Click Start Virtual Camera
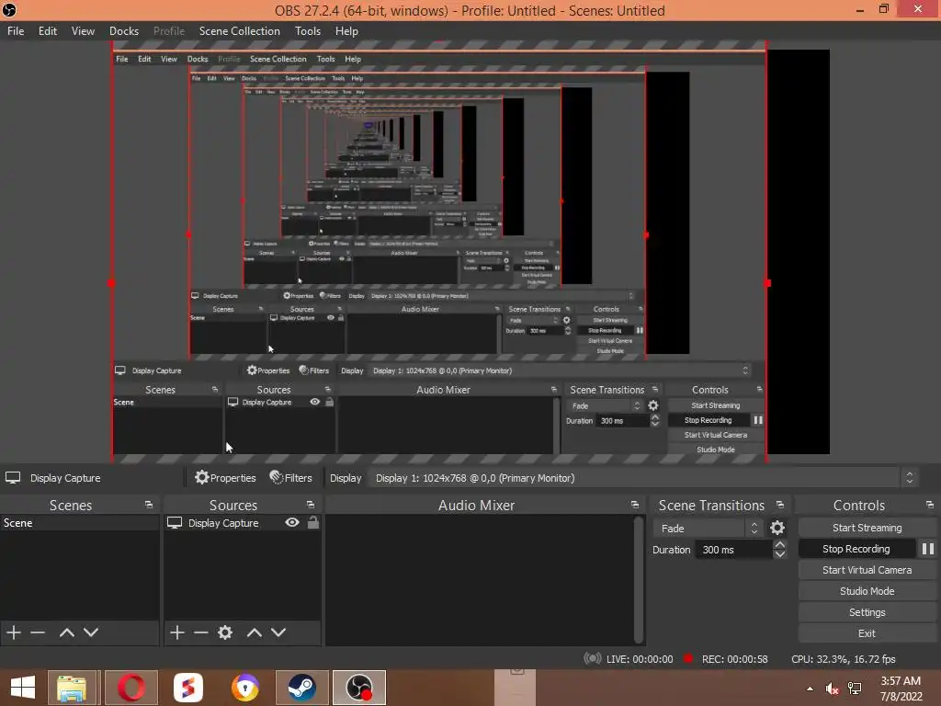The width and height of the screenshot is (941, 706). (x=867, y=570)
